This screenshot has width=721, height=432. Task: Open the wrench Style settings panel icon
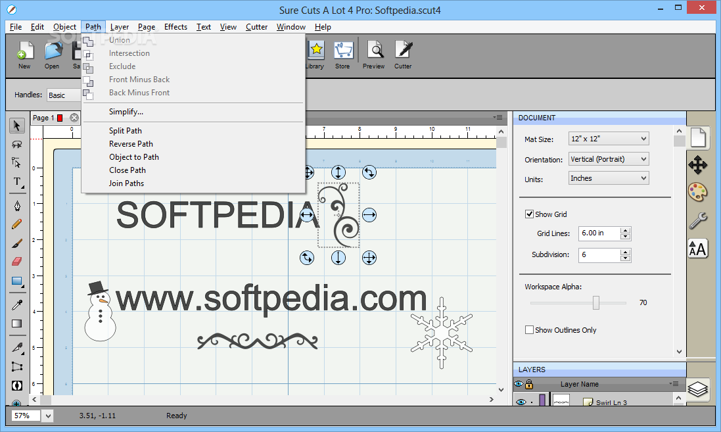click(x=698, y=221)
